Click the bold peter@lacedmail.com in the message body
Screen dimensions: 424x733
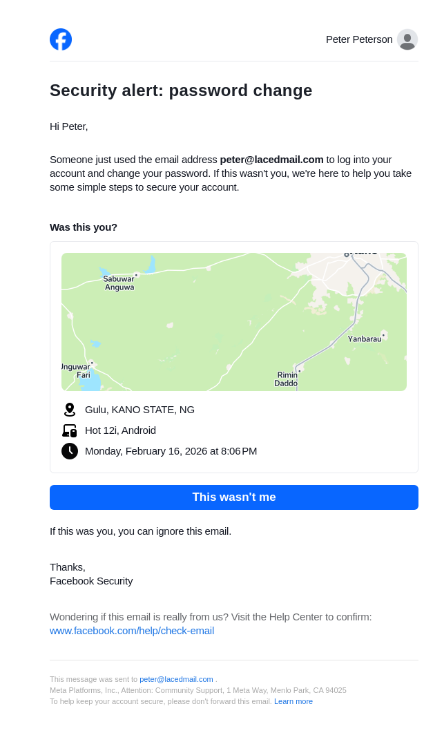tap(271, 160)
